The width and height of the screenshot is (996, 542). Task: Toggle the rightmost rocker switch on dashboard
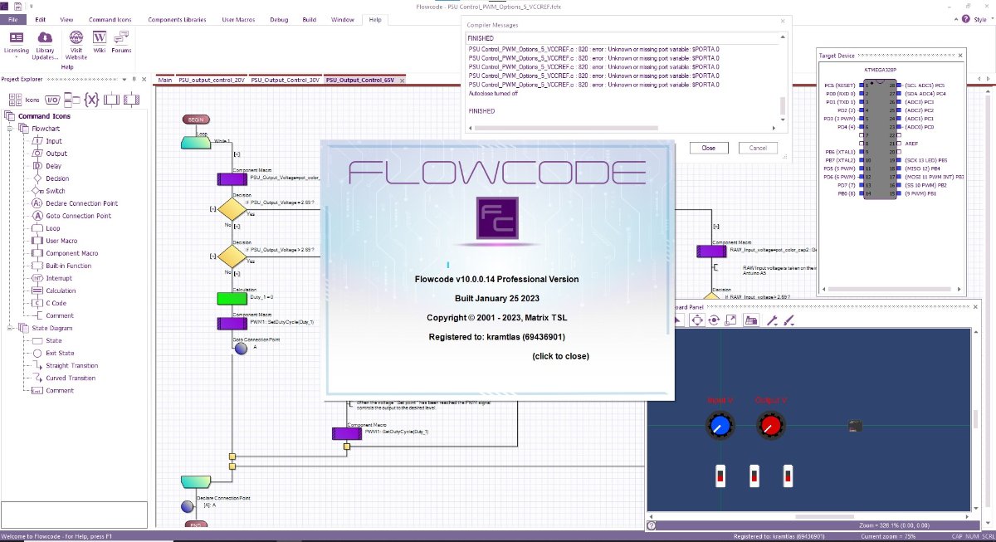[788, 476]
